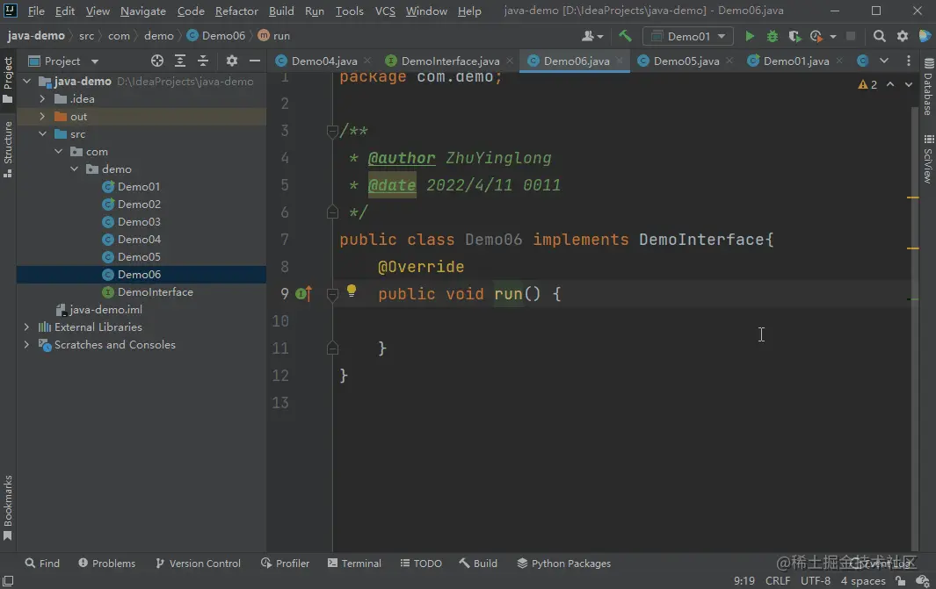936x589 pixels.
Task: Click Expand All icon in Project panel
Action: click(180, 61)
